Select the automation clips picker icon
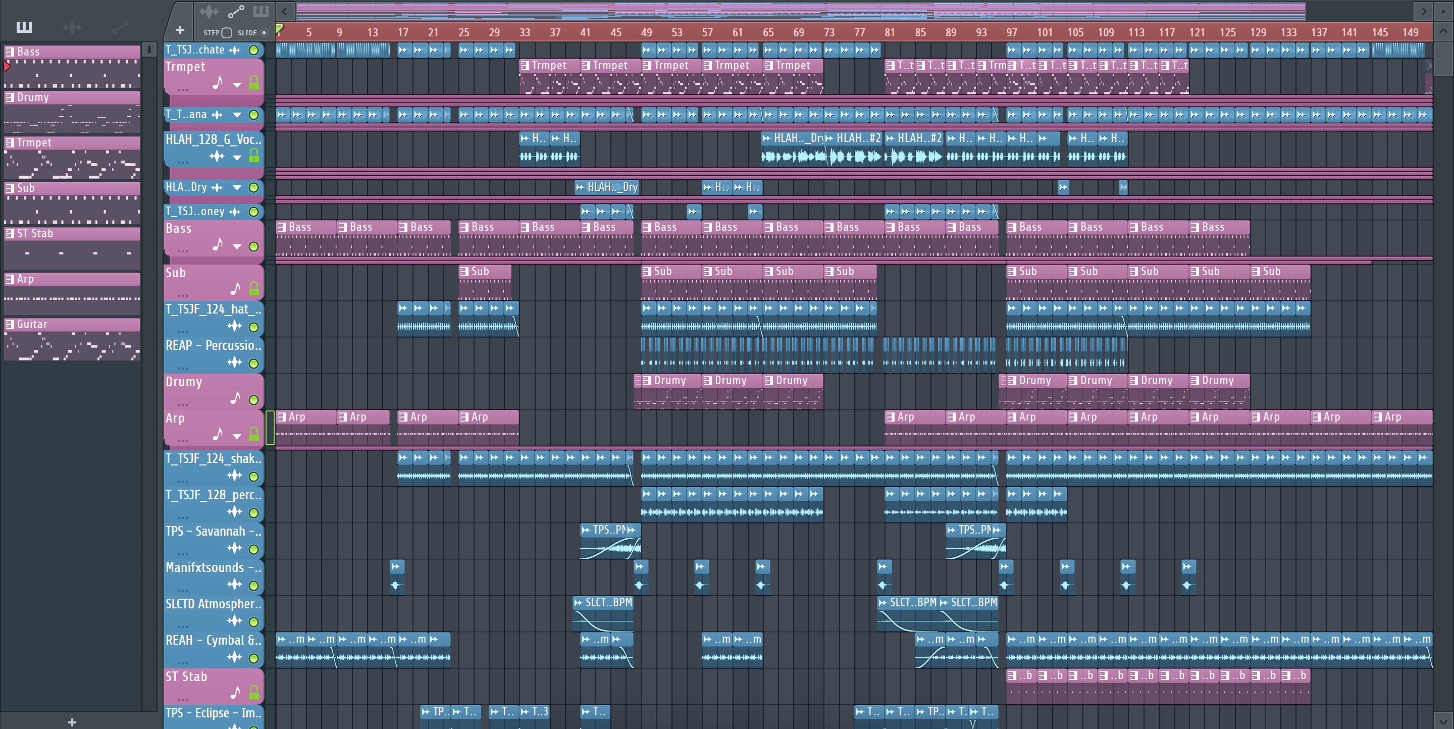 coord(120,27)
